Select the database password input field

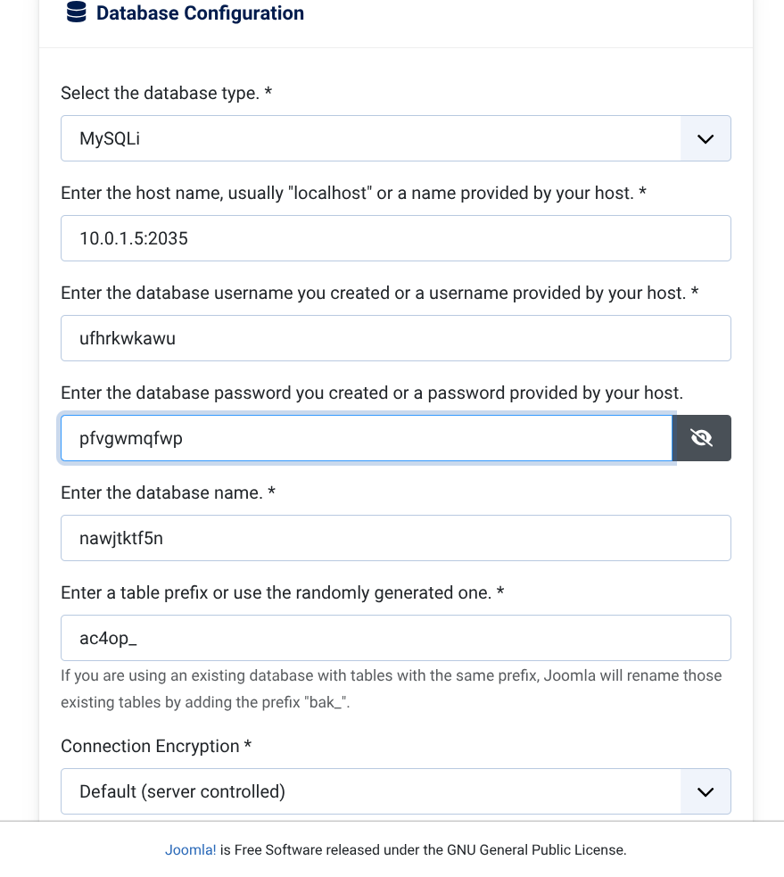coord(366,438)
